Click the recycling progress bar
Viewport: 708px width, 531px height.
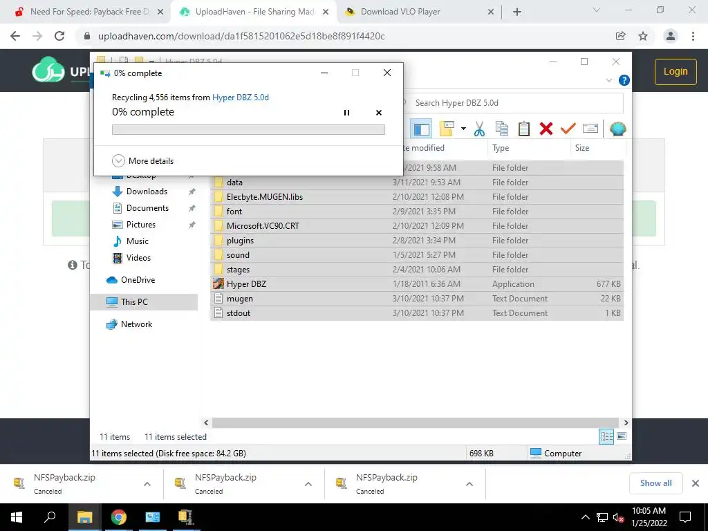click(248, 129)
